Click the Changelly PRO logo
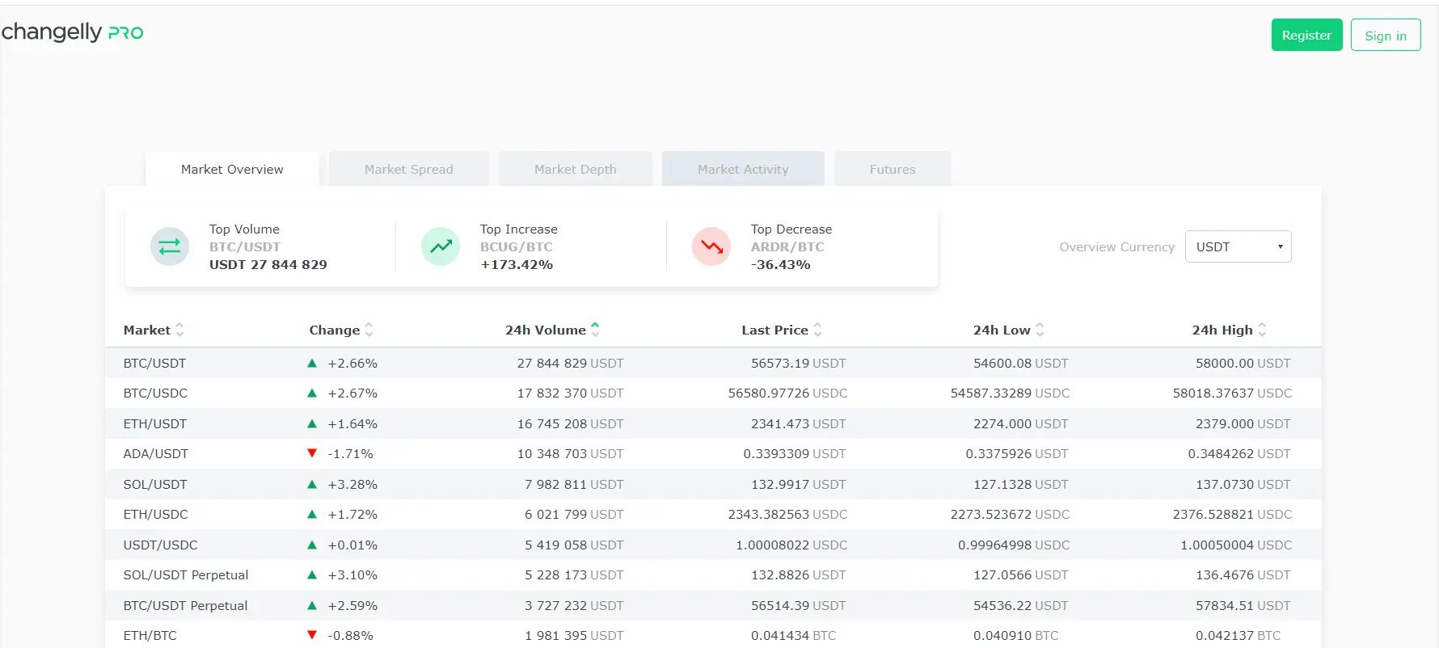Image resolution: width=1439 pixels, height=648 pixels. 72,32
